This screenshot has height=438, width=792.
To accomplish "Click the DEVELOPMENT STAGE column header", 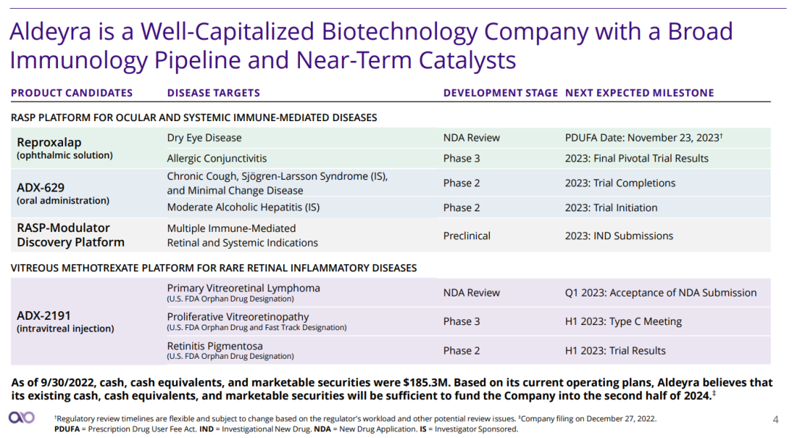I will click(500, 93).
